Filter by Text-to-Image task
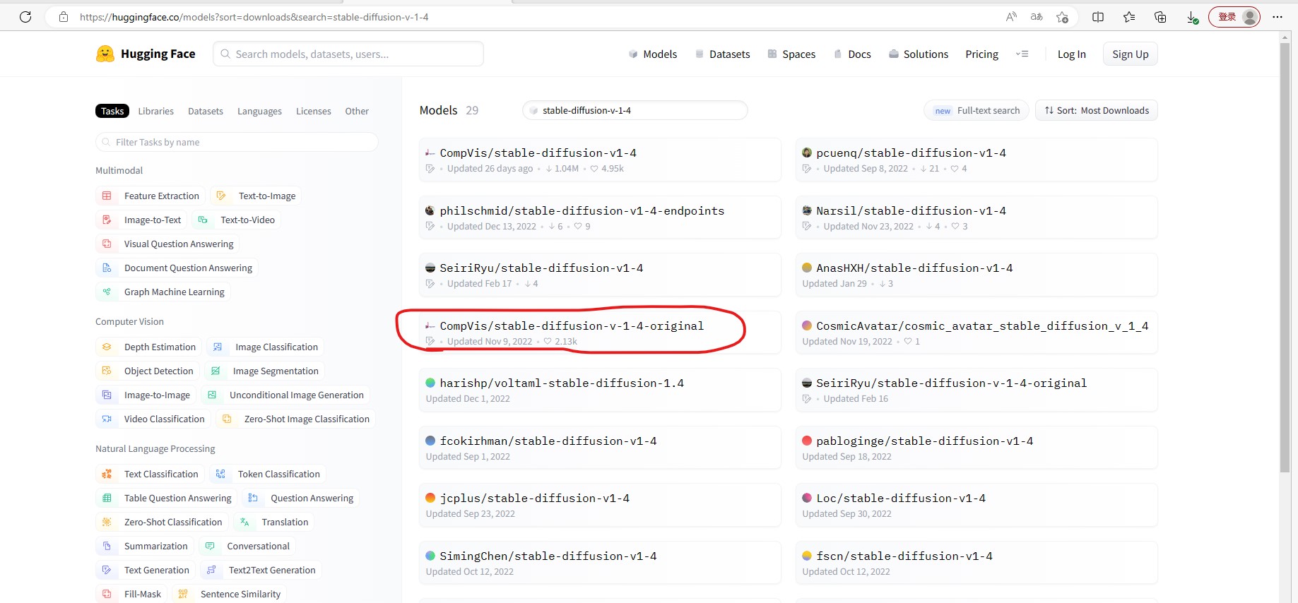Viewport: 1298px width, 603px height. (256, 196)
